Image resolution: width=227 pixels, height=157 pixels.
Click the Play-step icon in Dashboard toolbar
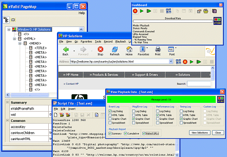[x=149, y=11]
